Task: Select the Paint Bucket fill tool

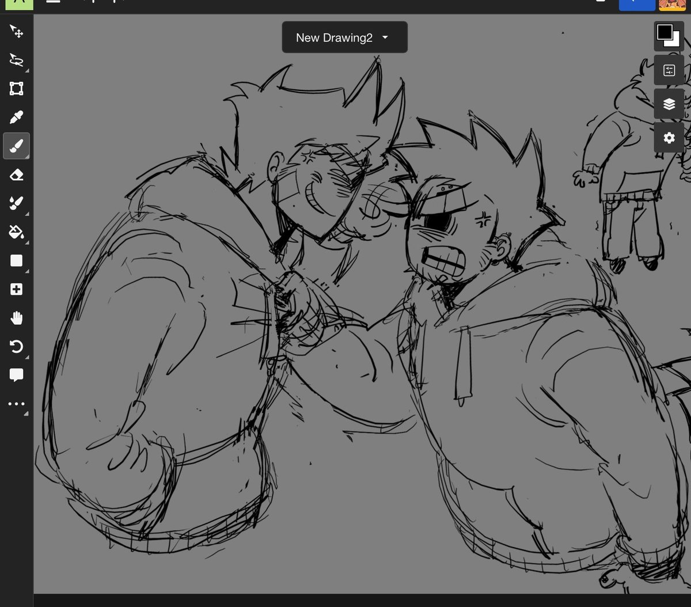Action: click(16, 232)
